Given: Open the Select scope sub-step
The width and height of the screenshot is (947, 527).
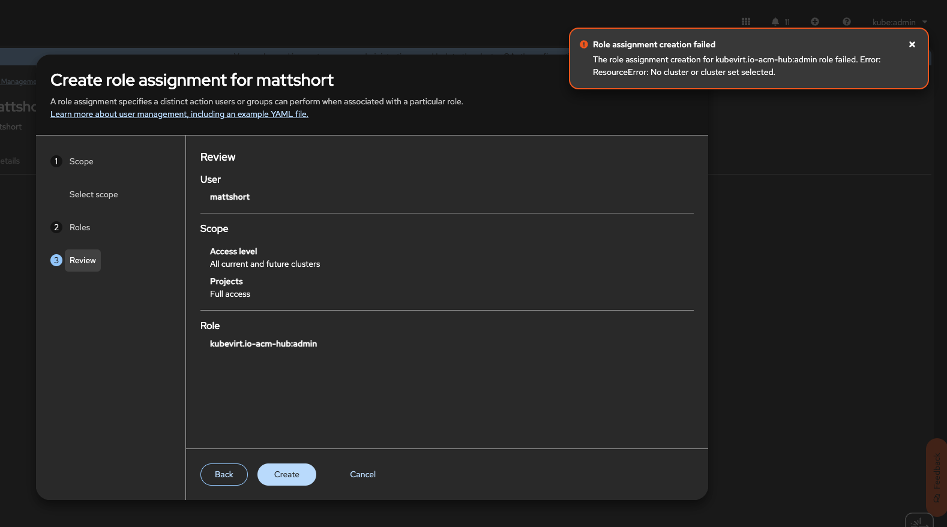Looking at the screenshot, I should (x=94, y=194).
